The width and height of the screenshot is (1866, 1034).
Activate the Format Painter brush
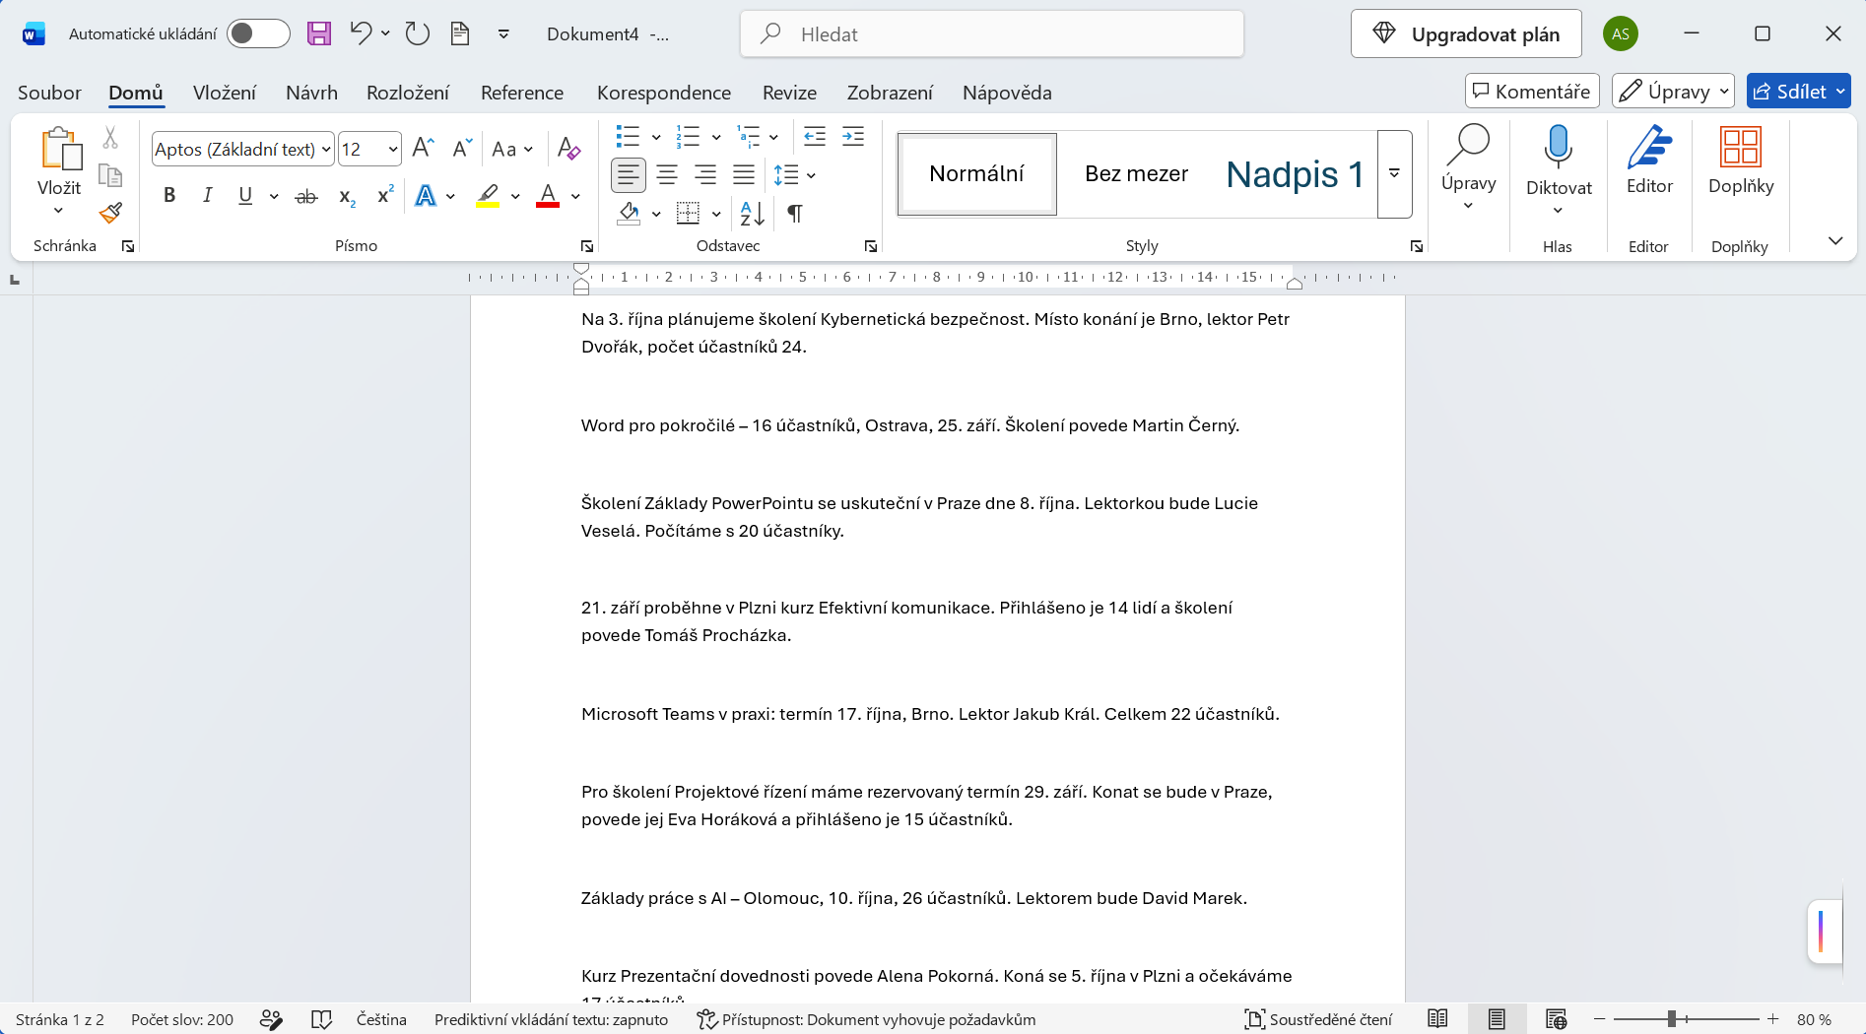click(110, 213)
